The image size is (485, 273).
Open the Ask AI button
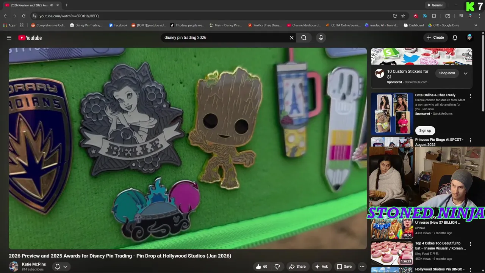321,267
